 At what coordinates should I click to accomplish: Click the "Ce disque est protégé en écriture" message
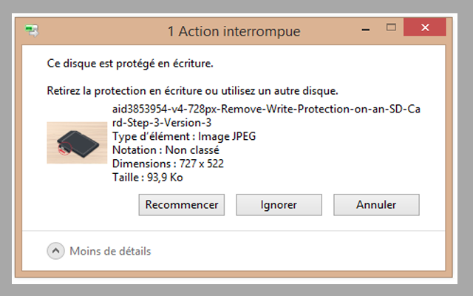pyautogui.click(x=129, y=64)
